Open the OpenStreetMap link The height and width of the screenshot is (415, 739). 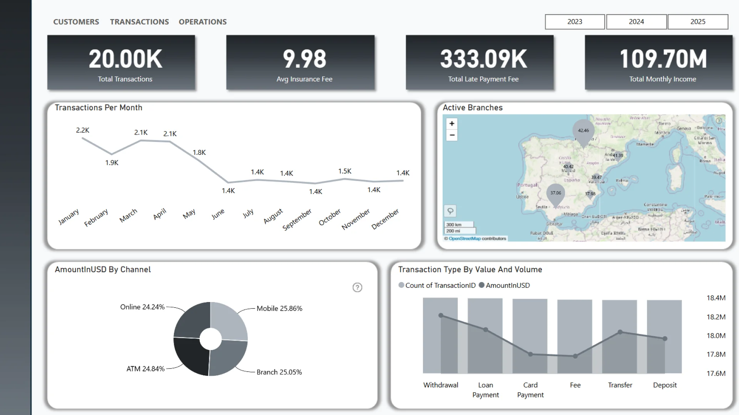pos(465,239)
